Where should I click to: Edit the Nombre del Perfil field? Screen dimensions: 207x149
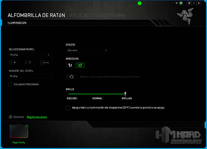pyautogui.click(x=30, y=76)
